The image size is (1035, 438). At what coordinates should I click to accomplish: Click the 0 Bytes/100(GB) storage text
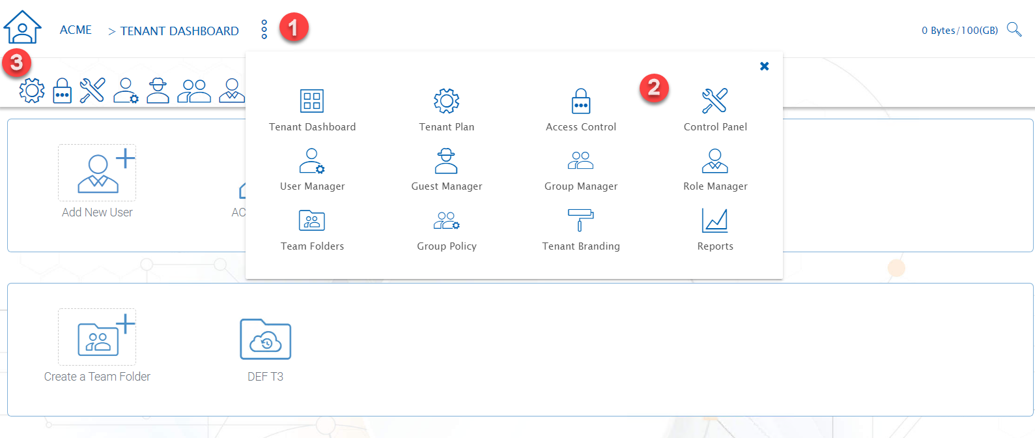point(959,31)
